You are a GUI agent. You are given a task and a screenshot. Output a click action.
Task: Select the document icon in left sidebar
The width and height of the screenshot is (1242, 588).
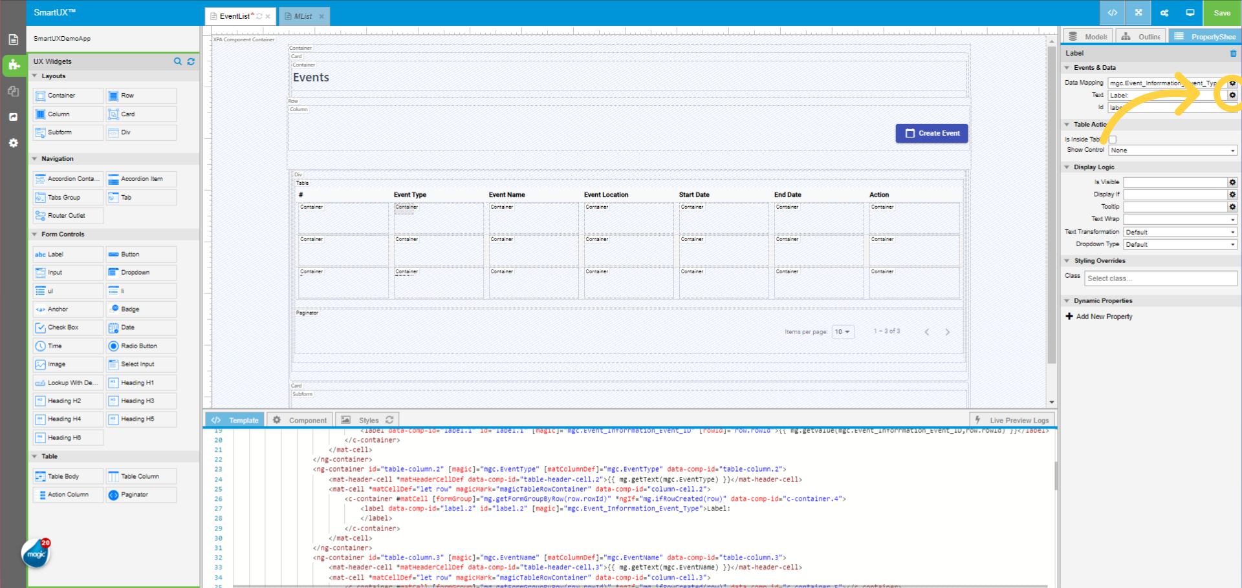(x=14, y=39)
